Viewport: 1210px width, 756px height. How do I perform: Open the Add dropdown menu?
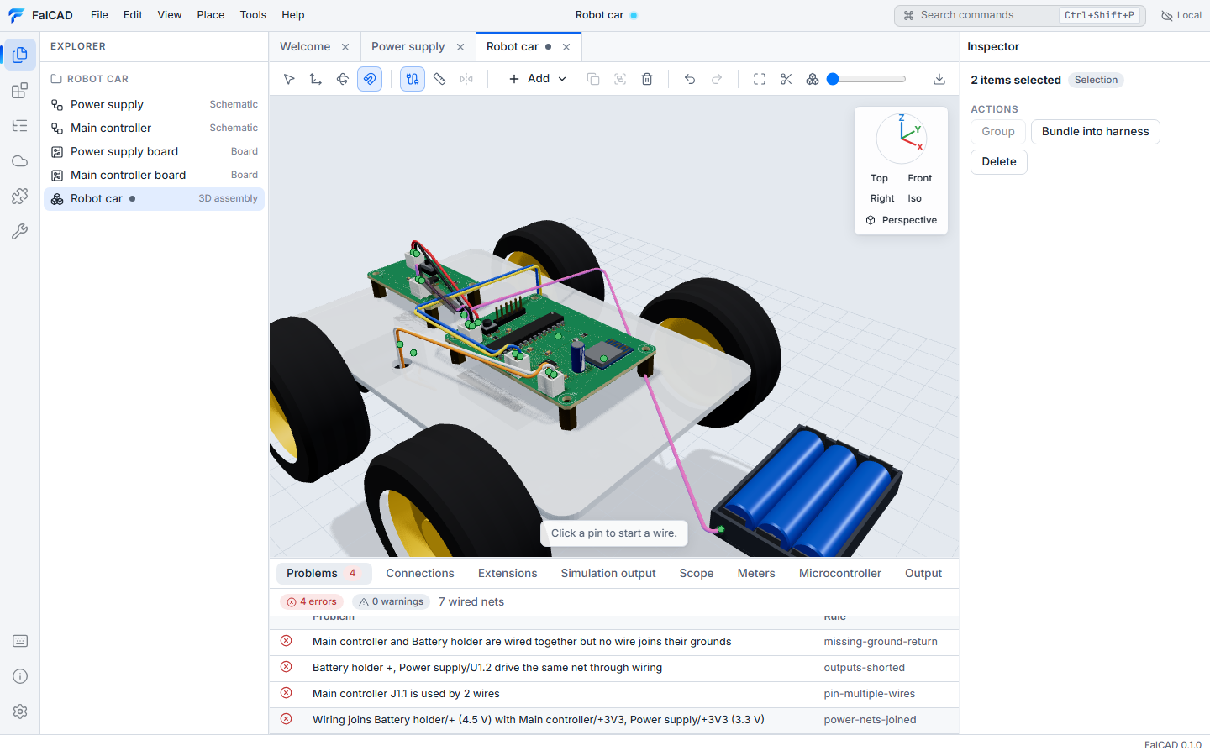(x=538, y=79)
